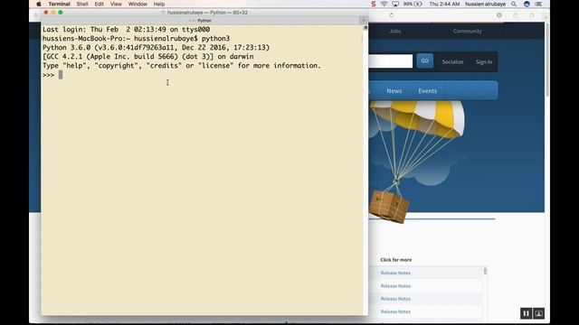Click the battery status indicator
The image size is (579, 325).
pyautogui.click(x=413, y=4)
